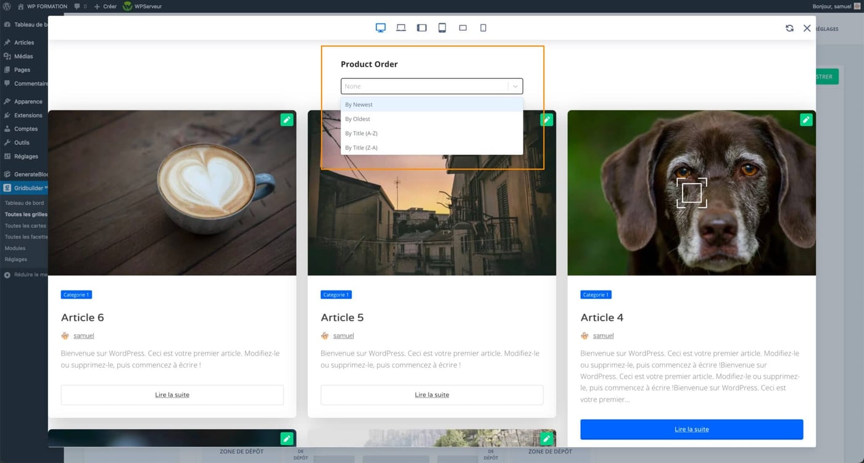Image resolution: width=864 pixels, height=463 pixels.
Task: Select the Categorie 1 badge on Article 6
Action: tap(76, 294)
